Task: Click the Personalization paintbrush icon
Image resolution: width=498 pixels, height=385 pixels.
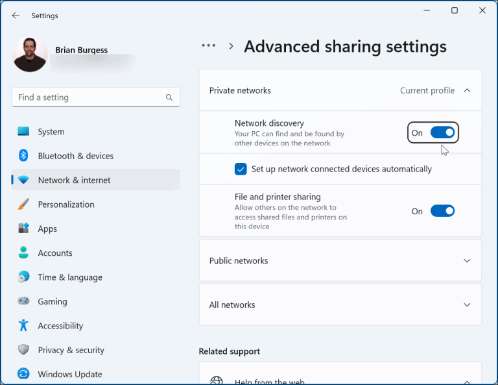Action: click(x=23, y=204)
